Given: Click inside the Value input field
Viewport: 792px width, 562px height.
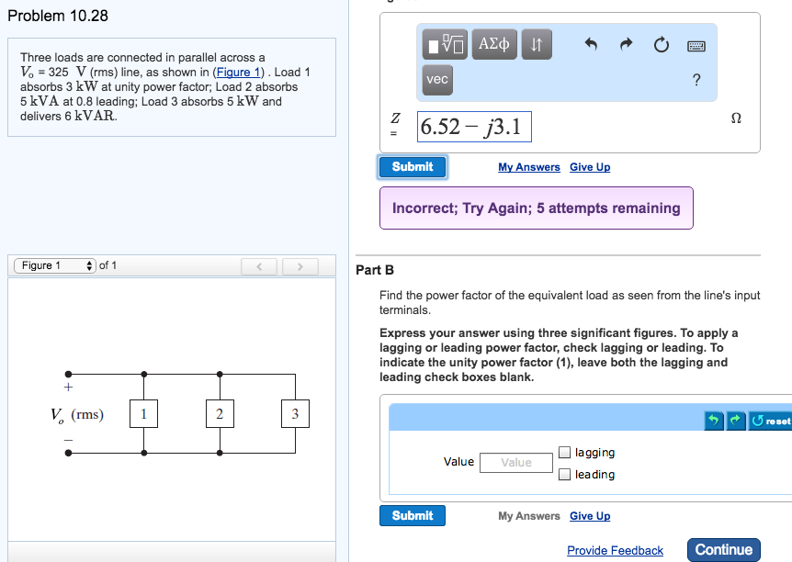Looking at the screenshot, I should [x=515, y=462].
